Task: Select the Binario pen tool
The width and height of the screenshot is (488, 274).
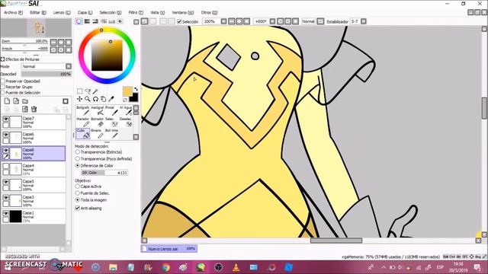Action: pyautogui.click(x=98, y=134)
